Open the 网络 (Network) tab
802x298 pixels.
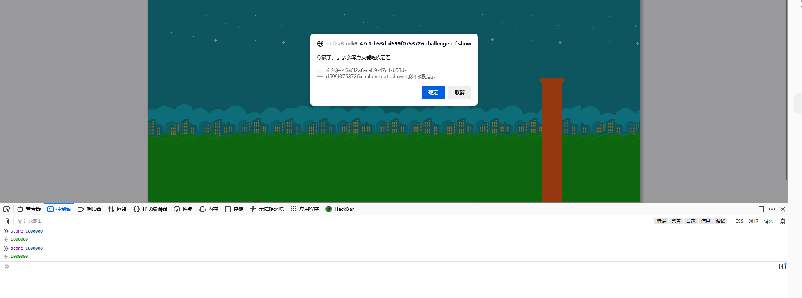tap(117, 209)
